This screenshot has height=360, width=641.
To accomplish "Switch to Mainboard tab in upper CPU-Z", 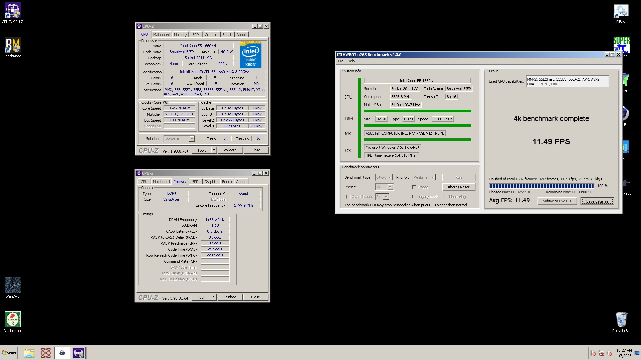I will coord(162,35).
